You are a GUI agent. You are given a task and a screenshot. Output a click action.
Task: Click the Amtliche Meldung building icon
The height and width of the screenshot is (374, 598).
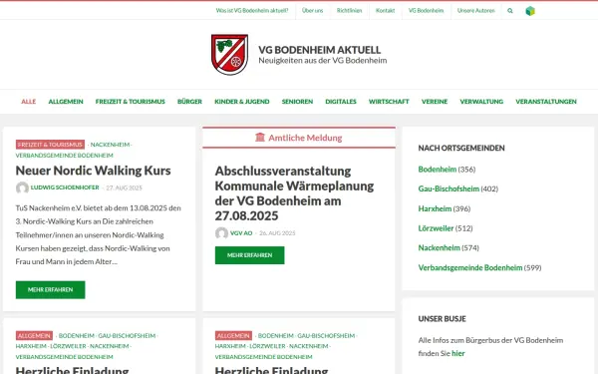coord(260,138)
